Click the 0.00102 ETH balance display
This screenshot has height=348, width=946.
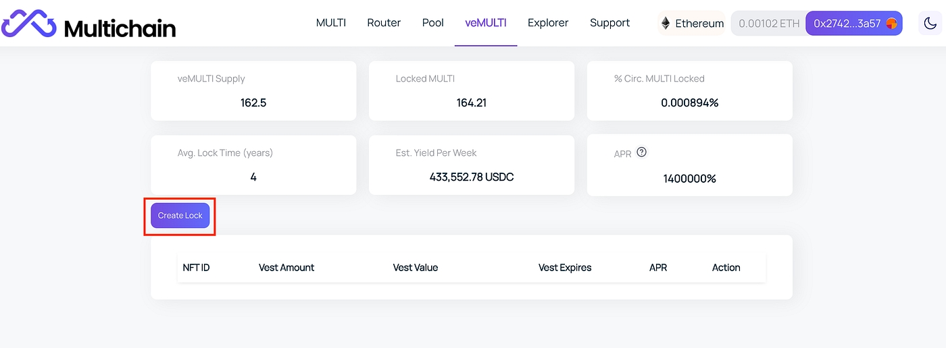768,24
